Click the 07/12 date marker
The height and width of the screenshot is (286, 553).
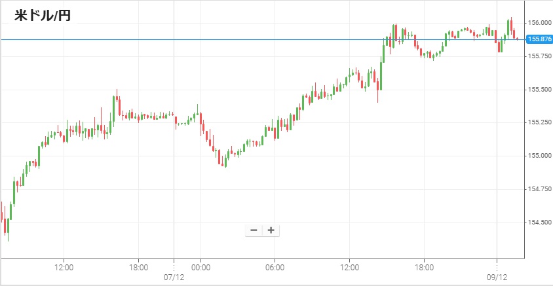point(172,277)
